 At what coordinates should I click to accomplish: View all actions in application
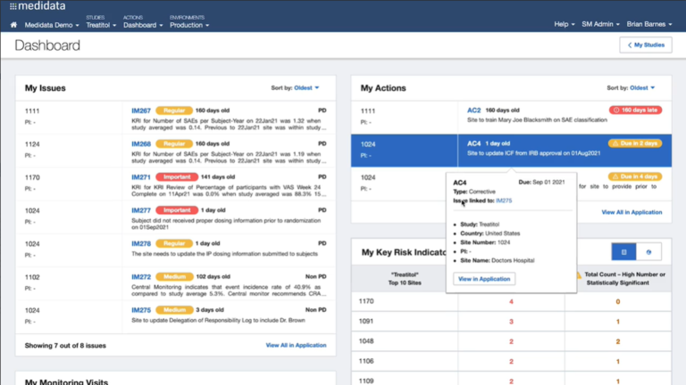point(632,212)
